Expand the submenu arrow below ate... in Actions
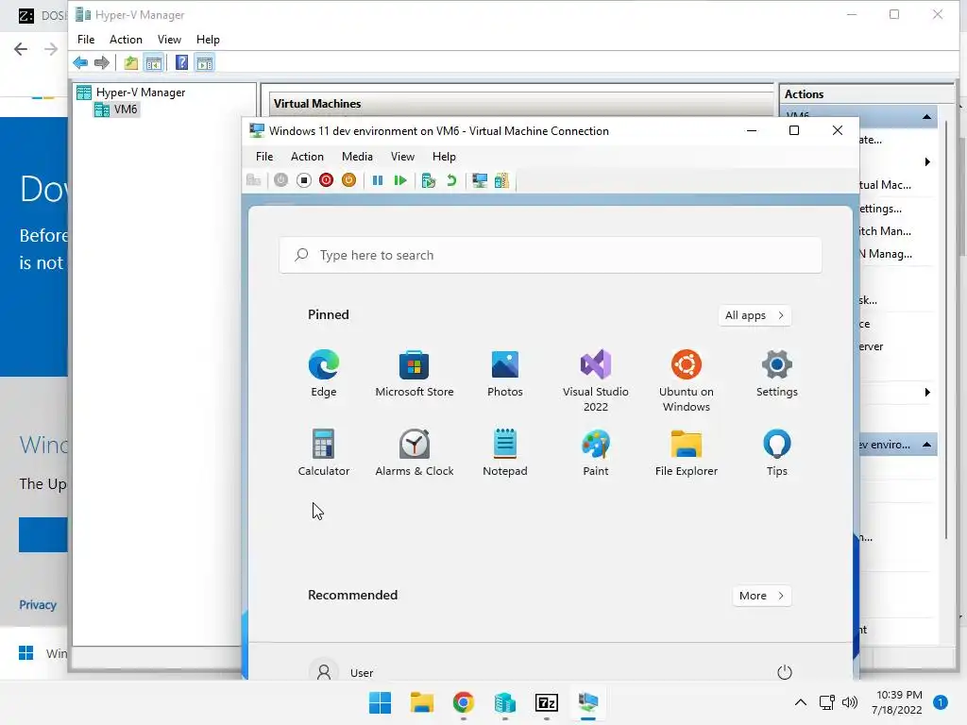This screenshot has width=967, height=725. [927, 162]
